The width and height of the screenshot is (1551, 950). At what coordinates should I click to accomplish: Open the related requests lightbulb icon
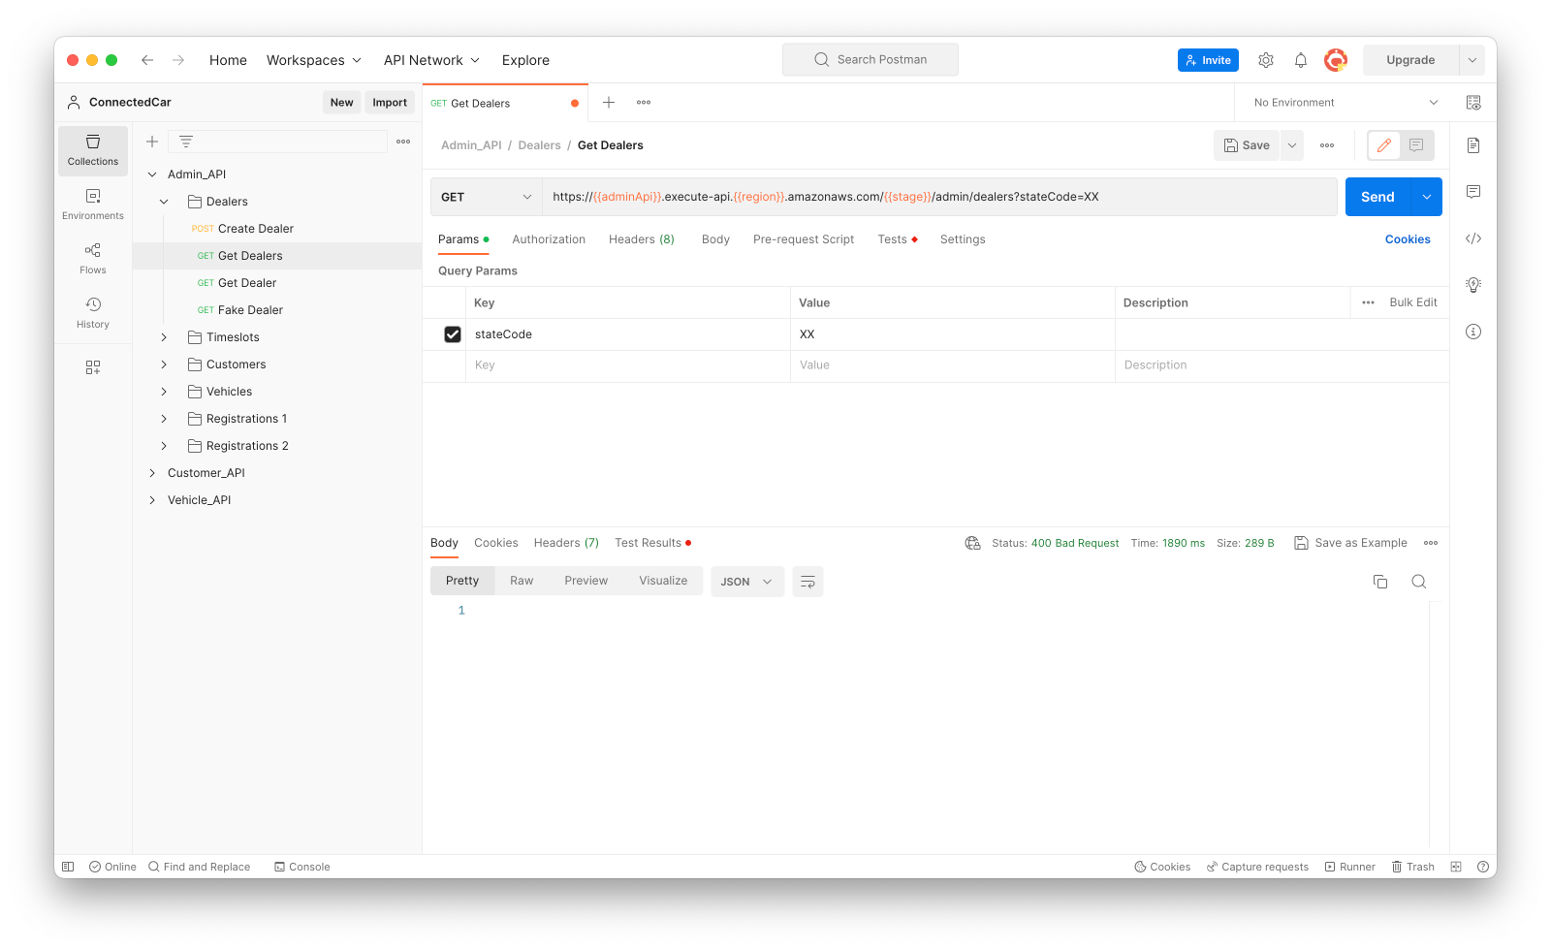1473,285
